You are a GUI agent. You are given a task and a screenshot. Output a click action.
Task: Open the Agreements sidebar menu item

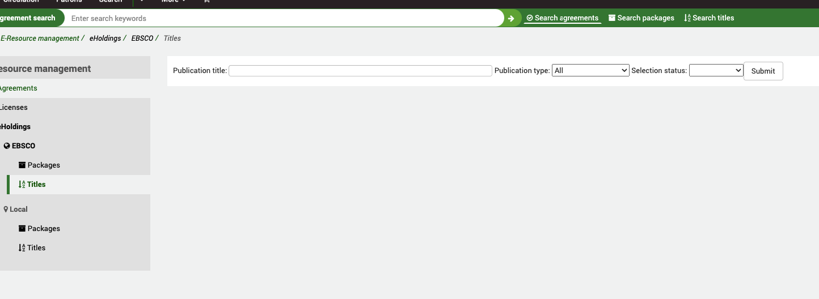click(x=18, y=88)
